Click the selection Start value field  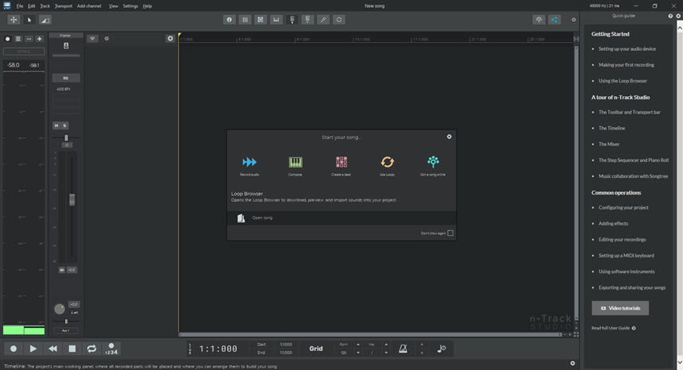(x=286, y=345)
